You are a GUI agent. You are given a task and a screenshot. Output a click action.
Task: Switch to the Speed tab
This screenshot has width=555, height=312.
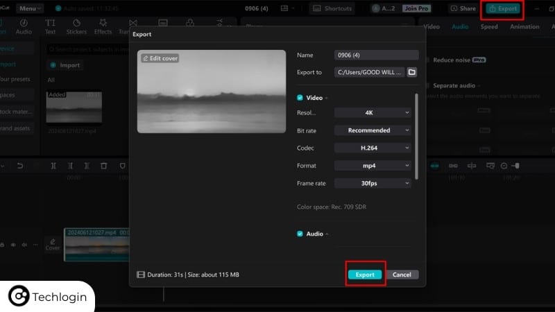tap(489, 27)
